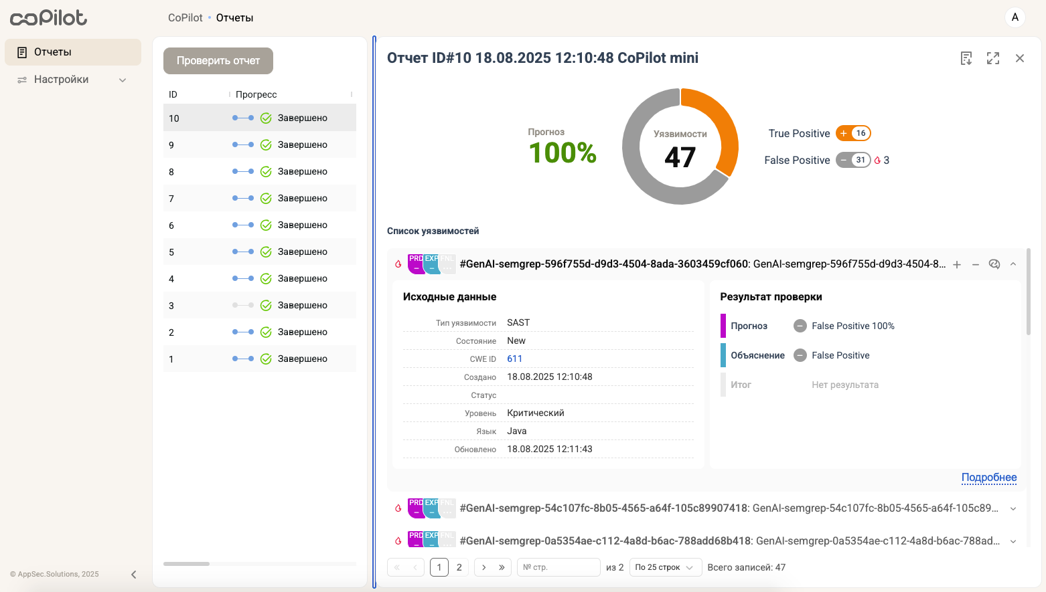Select report row with ID 4
The image size is (1046, 592).
point(260,278)
